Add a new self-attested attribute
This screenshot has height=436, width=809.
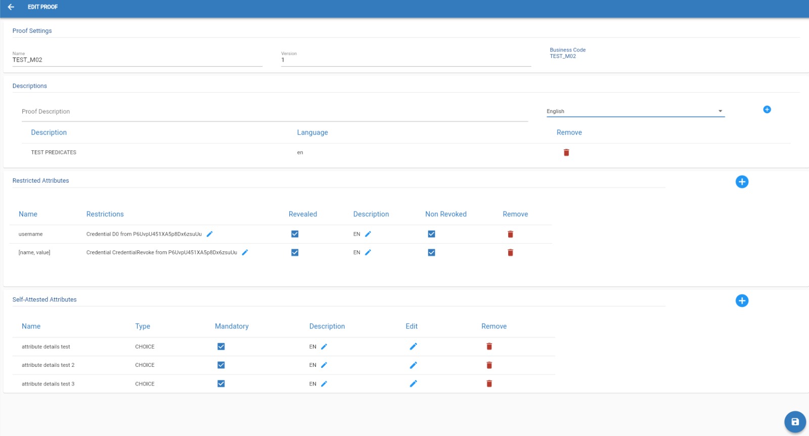click(742, 301)
